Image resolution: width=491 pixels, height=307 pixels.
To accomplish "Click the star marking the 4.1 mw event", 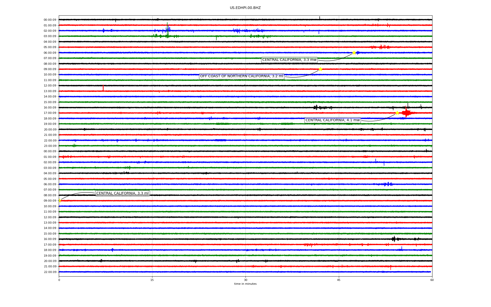I will point(397,113).
